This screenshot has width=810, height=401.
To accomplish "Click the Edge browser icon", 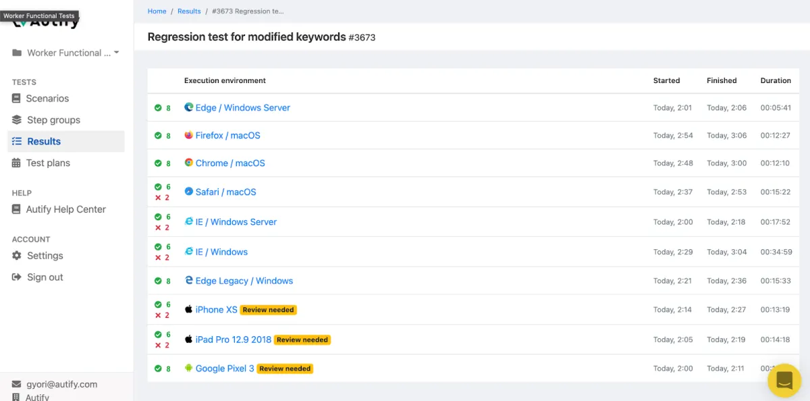I will pyautogui.click(x=189, y=107).
